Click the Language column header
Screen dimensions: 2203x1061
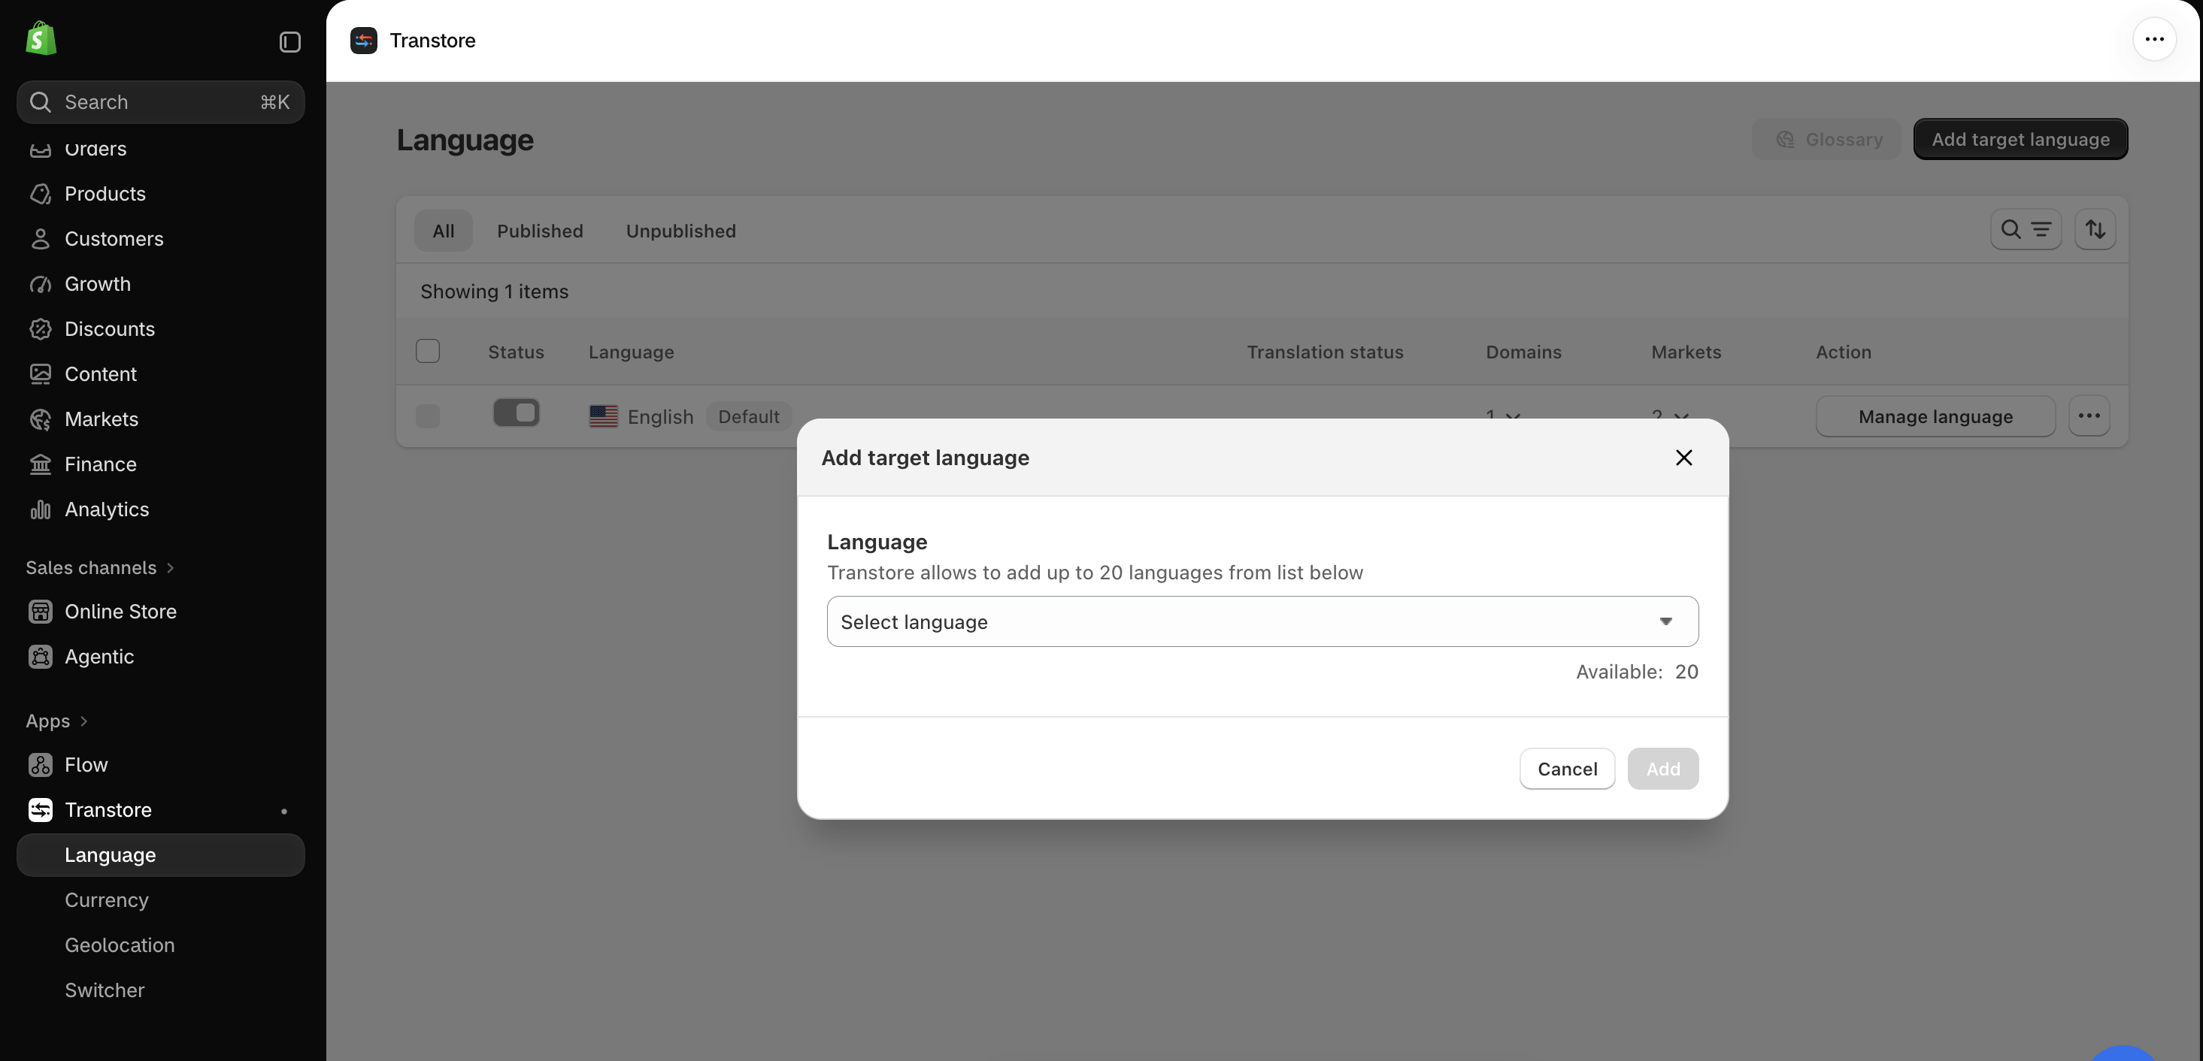[631, 352]
